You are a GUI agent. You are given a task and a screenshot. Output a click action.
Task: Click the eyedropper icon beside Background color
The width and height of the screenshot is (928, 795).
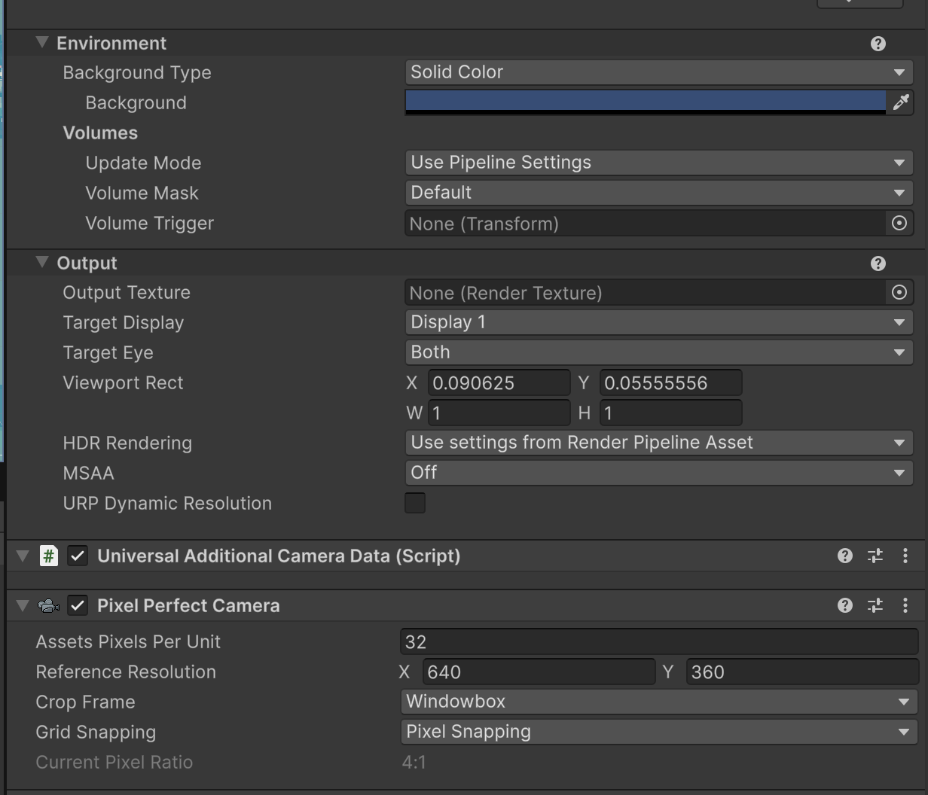tap(900, 102)
